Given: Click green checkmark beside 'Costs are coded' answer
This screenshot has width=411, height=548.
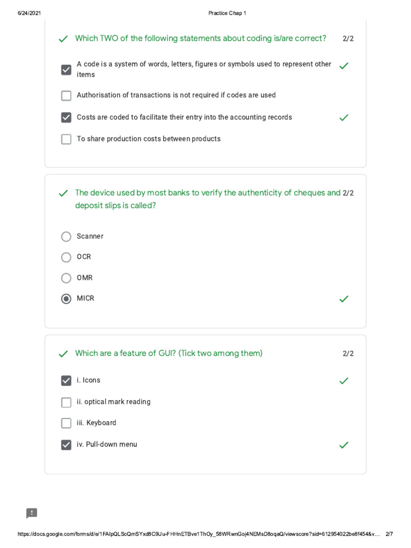Looking at the screenshot, I should pyautogui.click(x=344, y=118).
